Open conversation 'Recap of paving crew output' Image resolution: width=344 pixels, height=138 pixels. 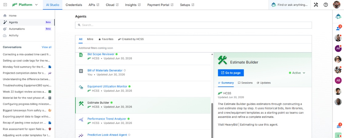(27, 123)
